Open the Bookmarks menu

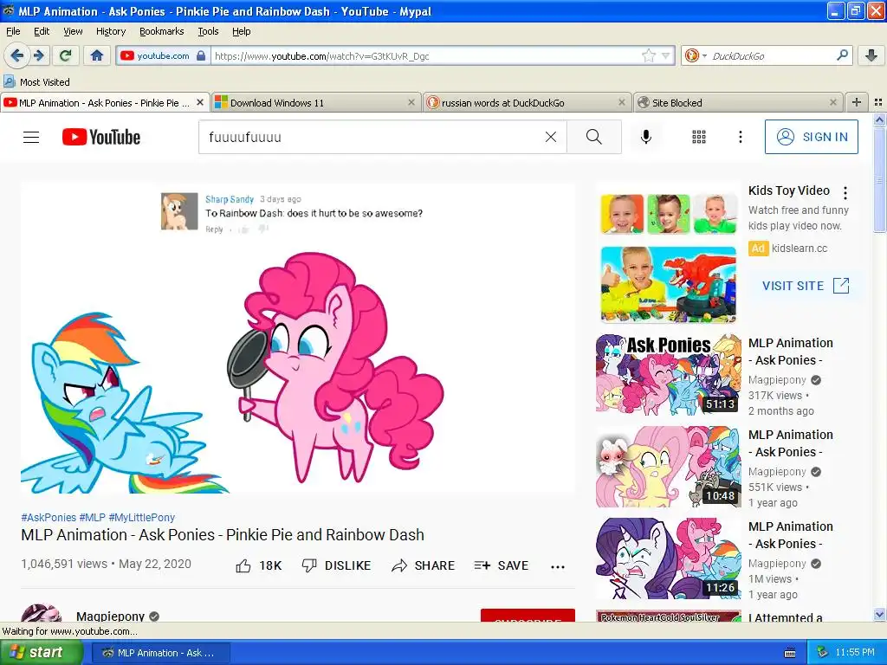[162, 31]
